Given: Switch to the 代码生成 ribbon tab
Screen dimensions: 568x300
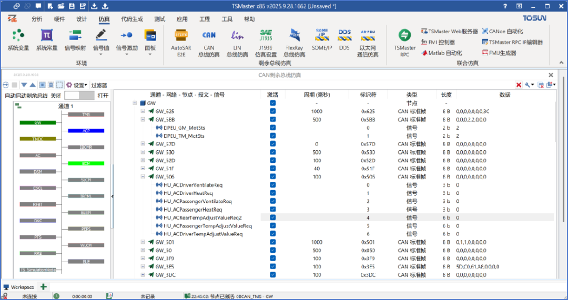Looking at the screenshot, I should (x=132, y=19).
